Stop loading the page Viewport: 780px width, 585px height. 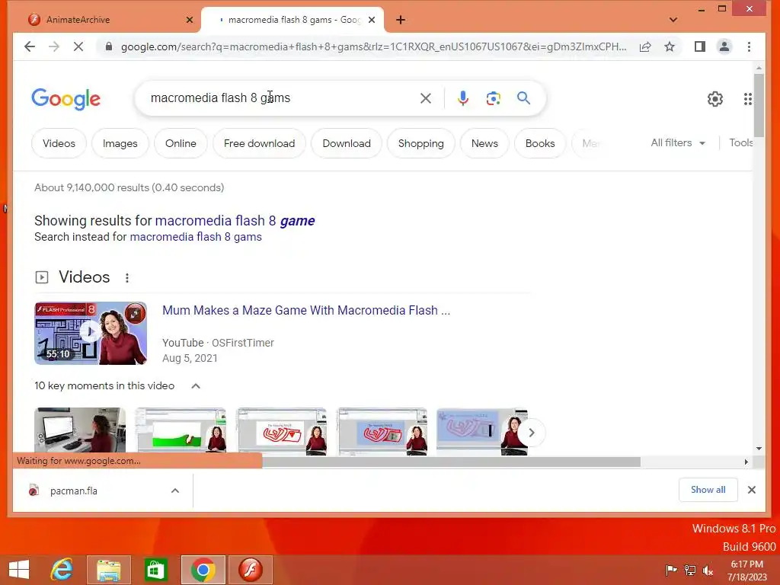pos(78,46)
